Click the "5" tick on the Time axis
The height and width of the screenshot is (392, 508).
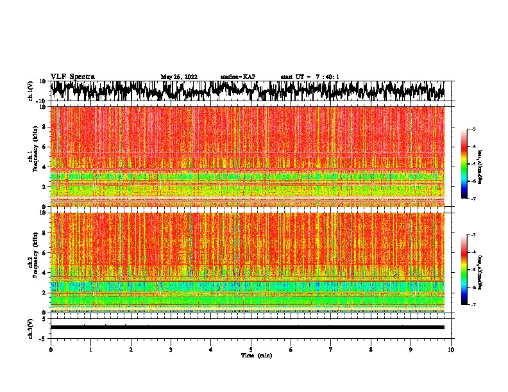coord(251,350)
